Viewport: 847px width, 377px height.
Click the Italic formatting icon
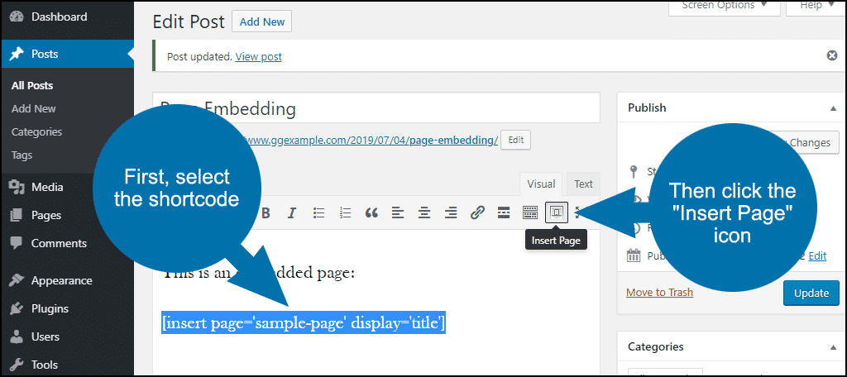(x=292, y=212)
